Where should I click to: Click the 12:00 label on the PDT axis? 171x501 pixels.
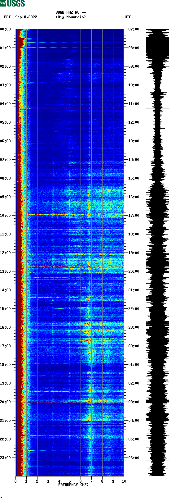tap(6, 253)
